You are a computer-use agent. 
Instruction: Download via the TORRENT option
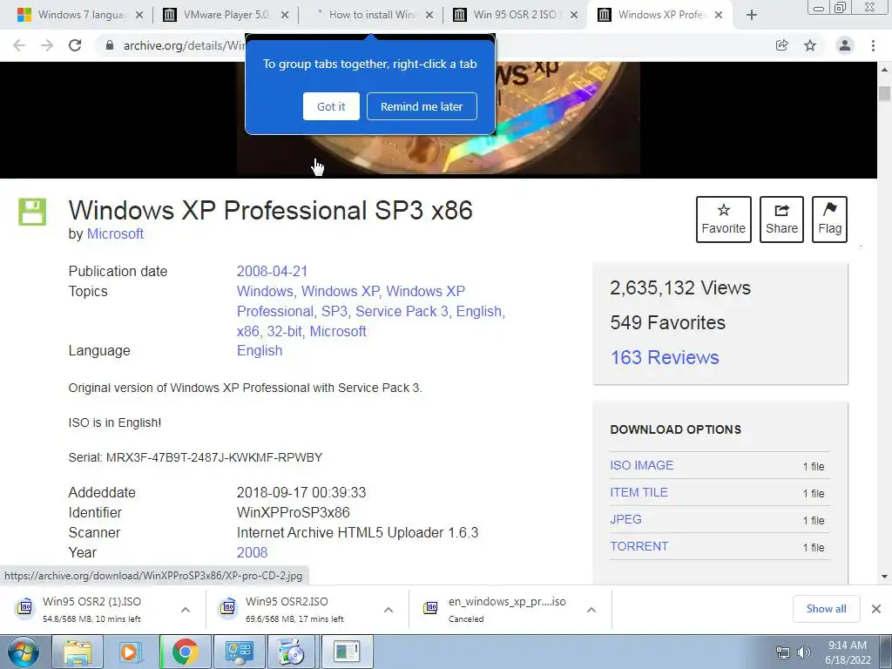639,547
